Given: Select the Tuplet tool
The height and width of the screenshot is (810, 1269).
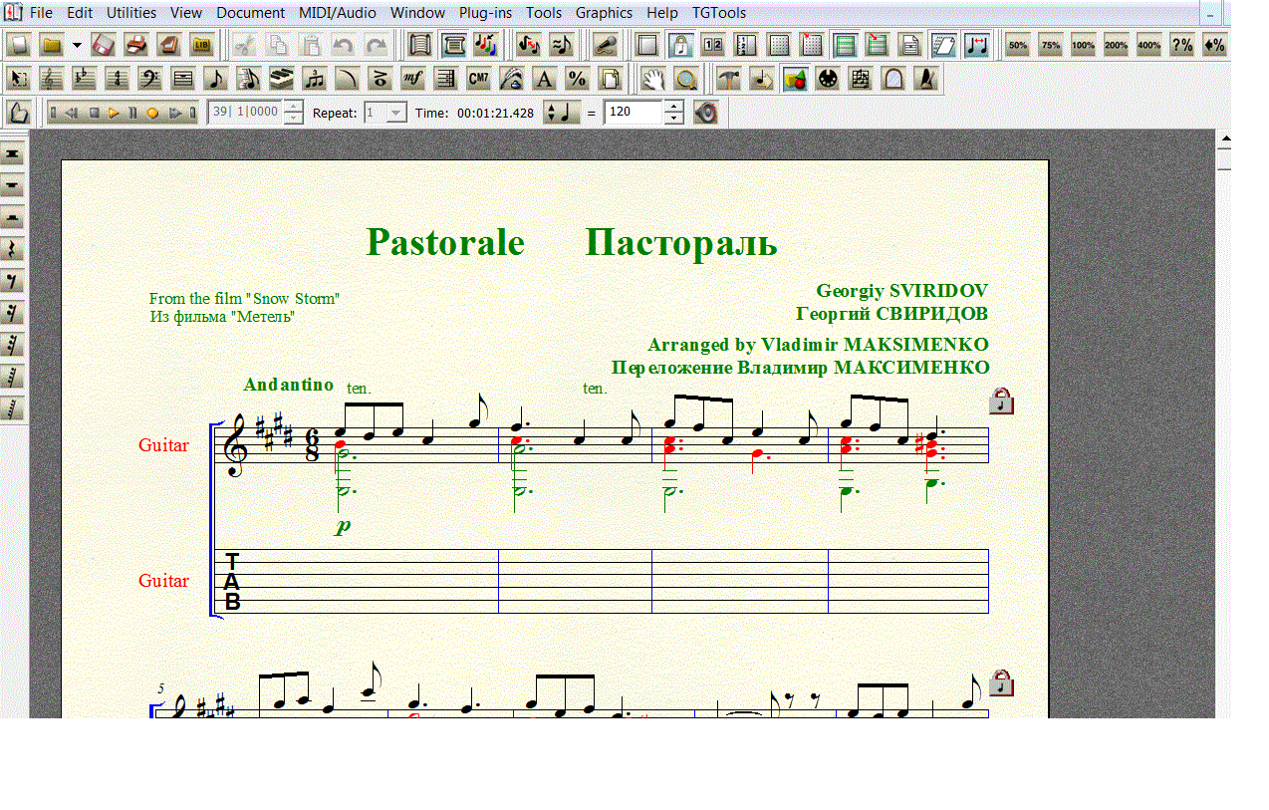Looking at the screenshot, I should (315, 79).
